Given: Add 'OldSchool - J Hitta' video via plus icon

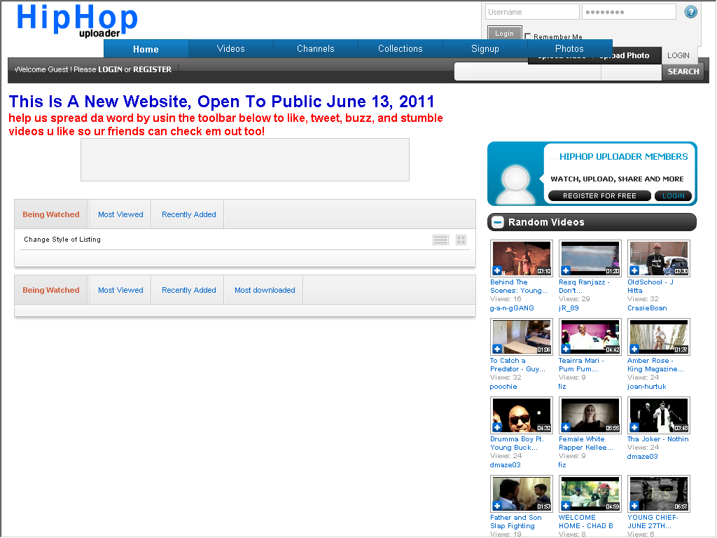Looking at the screenshot, I should 634,270.
